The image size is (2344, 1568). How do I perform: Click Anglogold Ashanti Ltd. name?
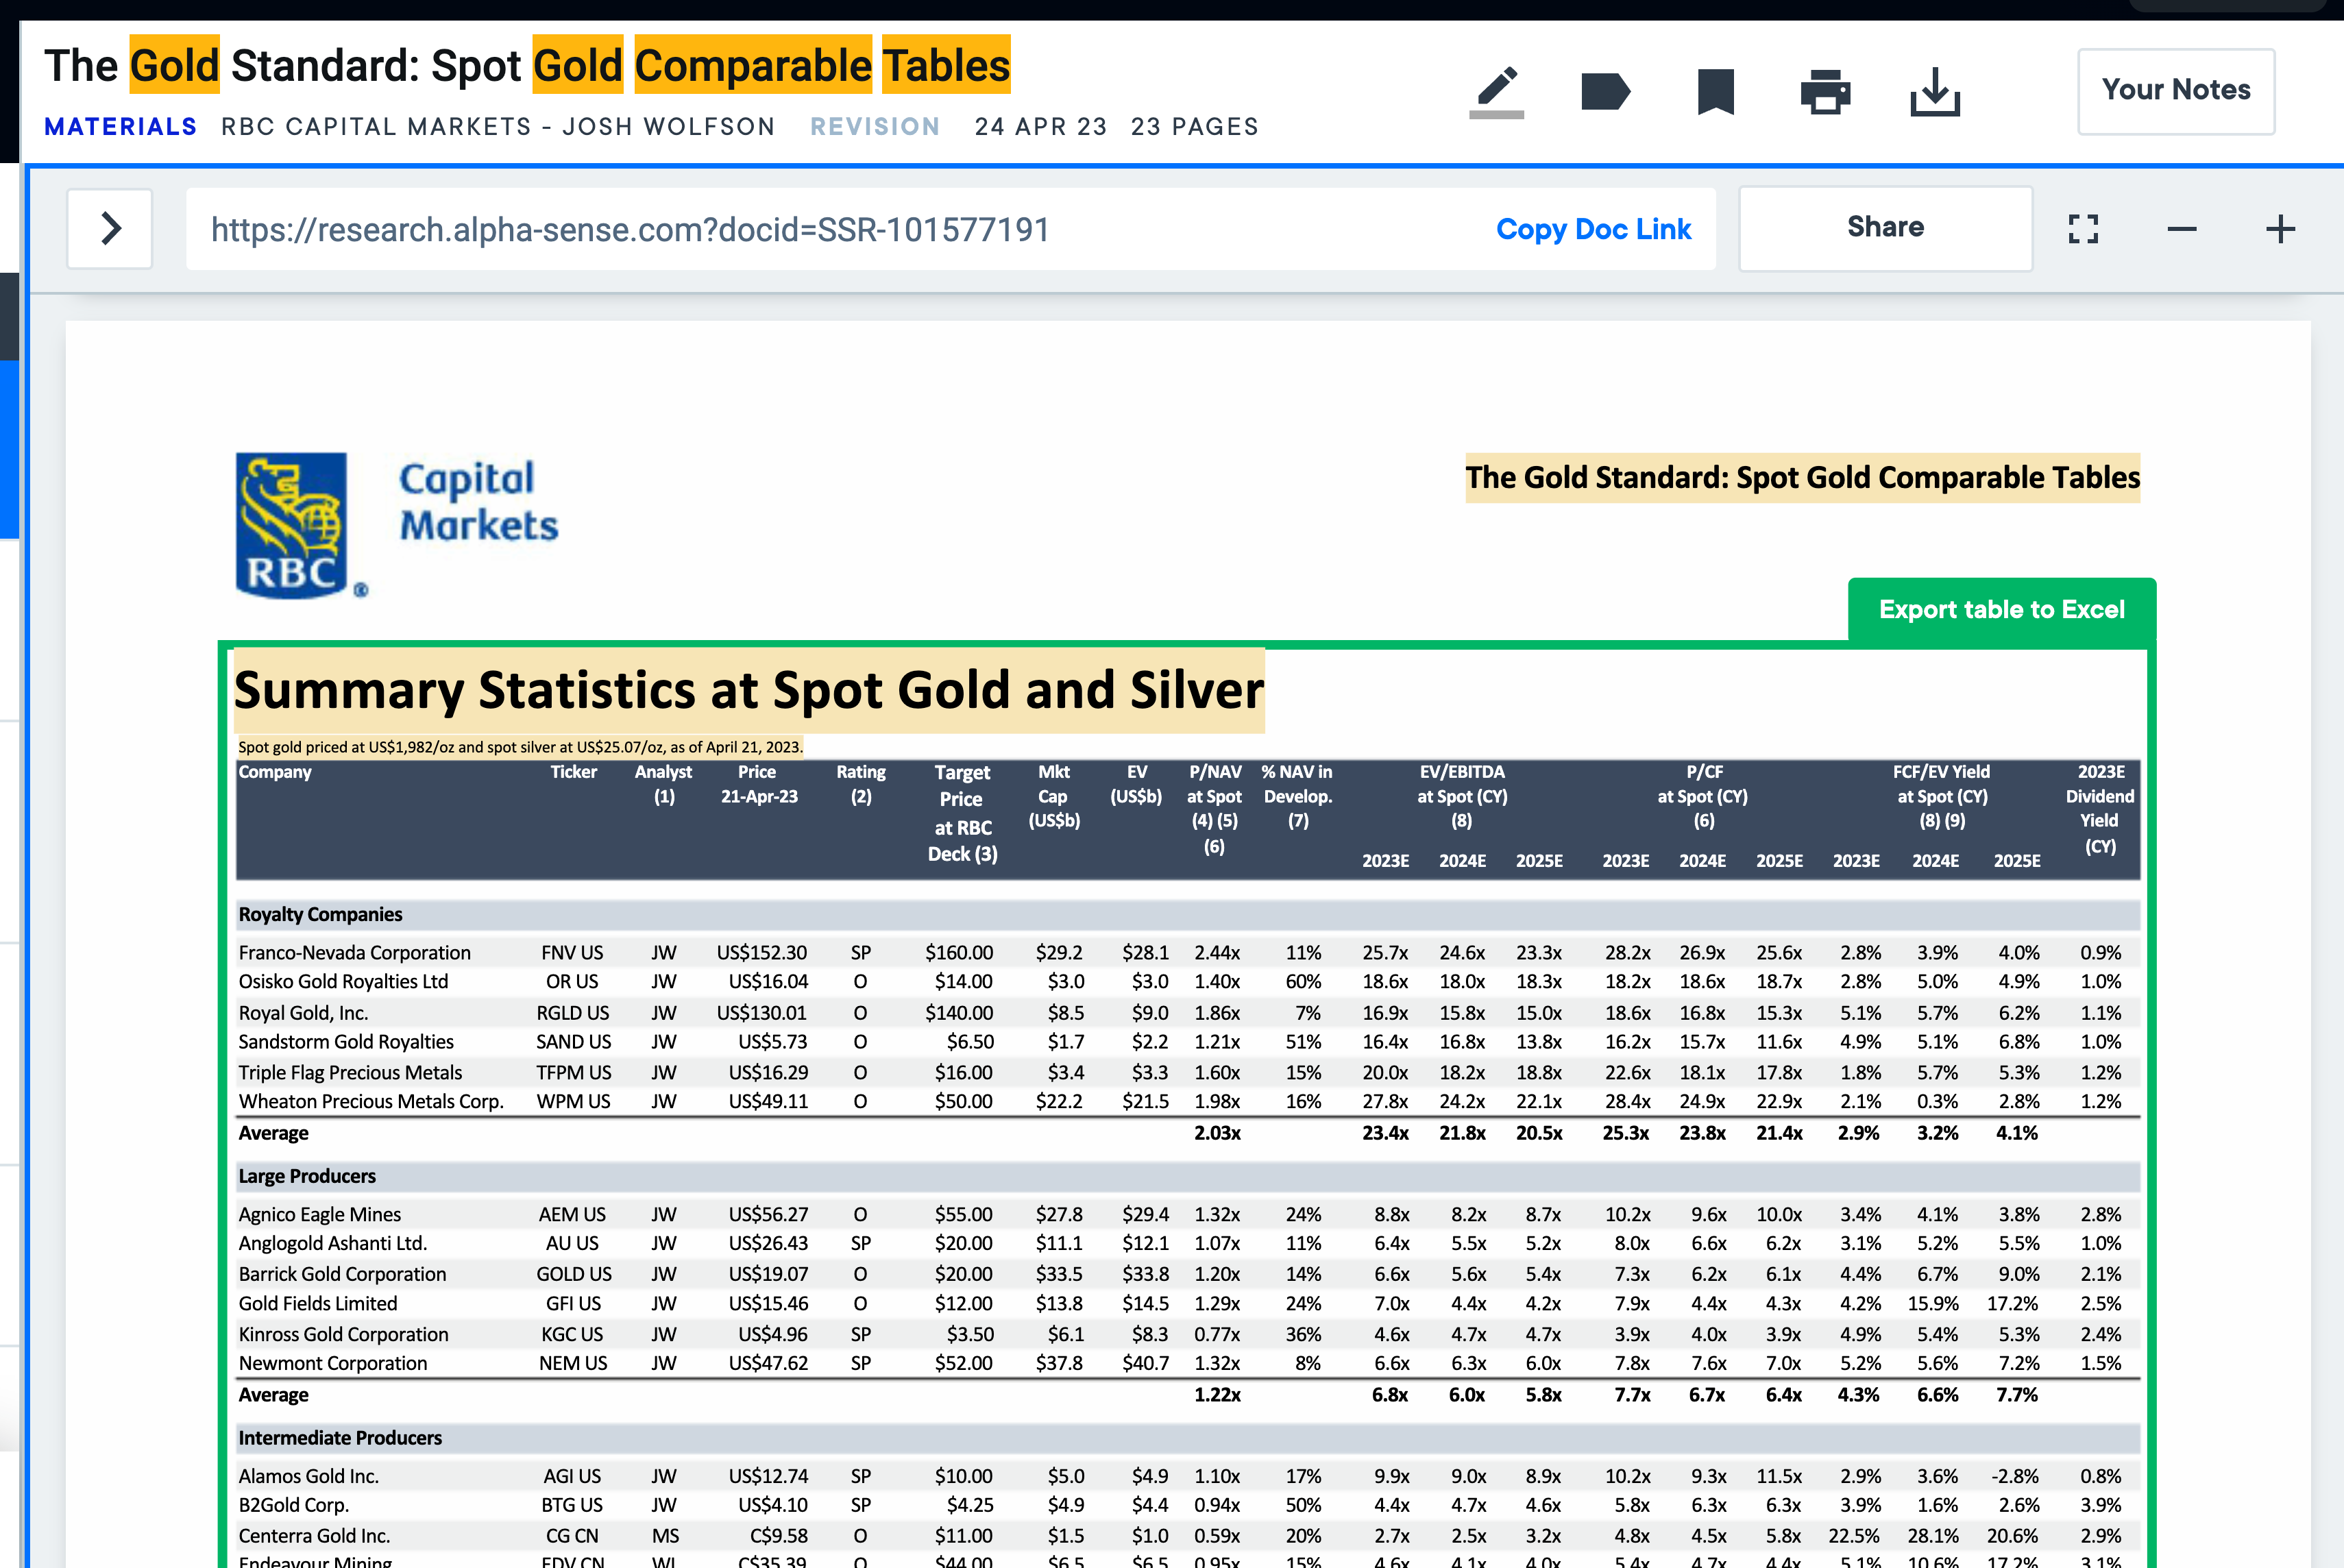pos(332,1243)
